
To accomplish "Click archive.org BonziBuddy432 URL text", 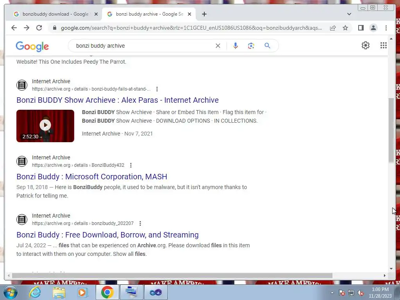I will click(x=78, y=165).
